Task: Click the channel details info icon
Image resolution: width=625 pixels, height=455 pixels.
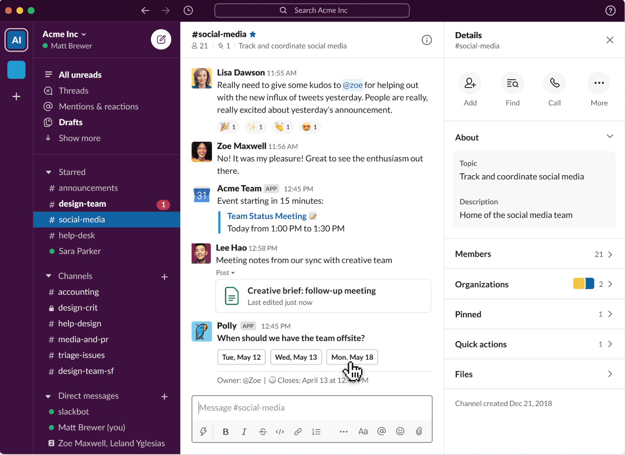Action: tap(426, 40)
